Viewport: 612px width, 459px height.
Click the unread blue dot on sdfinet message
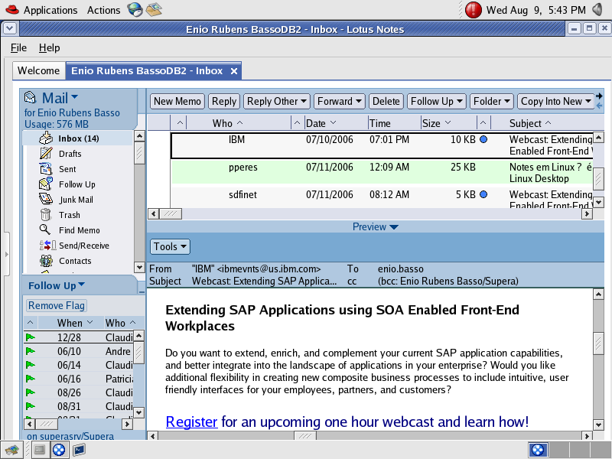coord(483,194)
